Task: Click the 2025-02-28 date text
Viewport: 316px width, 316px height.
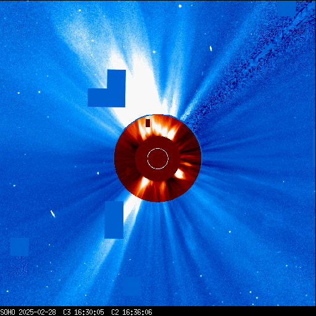Action: pos(37,312)
